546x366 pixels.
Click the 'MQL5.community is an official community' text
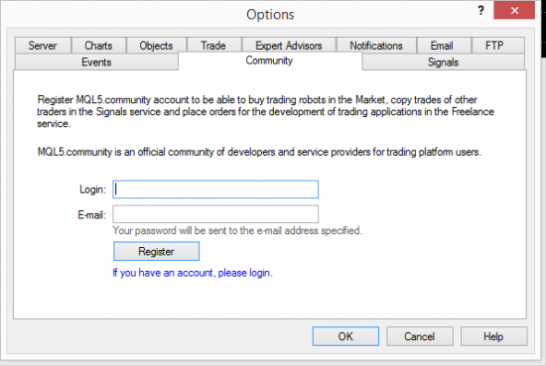pos(259,152)
